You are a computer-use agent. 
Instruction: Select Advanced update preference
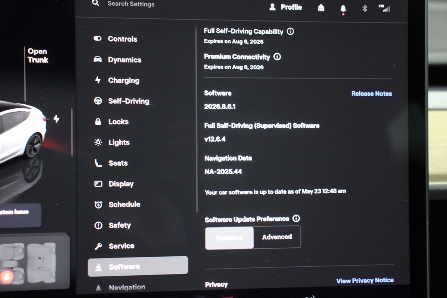pos(277,237)
